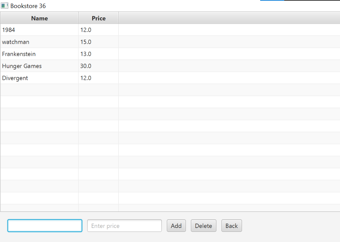Click the Bookstore window icon in title bar
This screenshot has height=242, width=340.
click(x=5, y=6)
